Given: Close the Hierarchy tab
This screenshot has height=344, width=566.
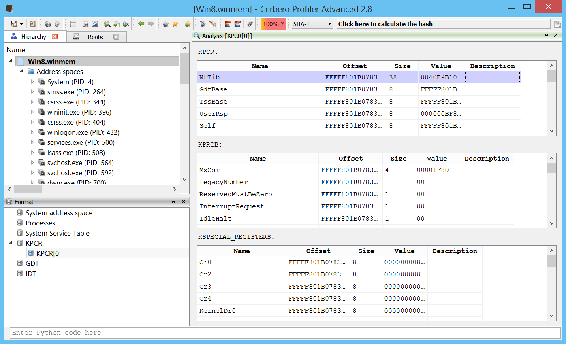Looking at the screenshot, I should pos(55,36).
